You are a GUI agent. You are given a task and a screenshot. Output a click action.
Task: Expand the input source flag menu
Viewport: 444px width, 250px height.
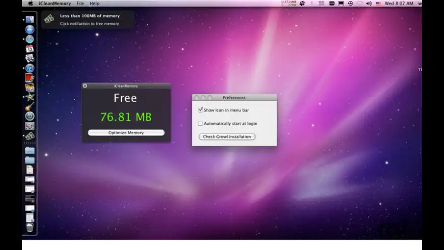point(379,4)
